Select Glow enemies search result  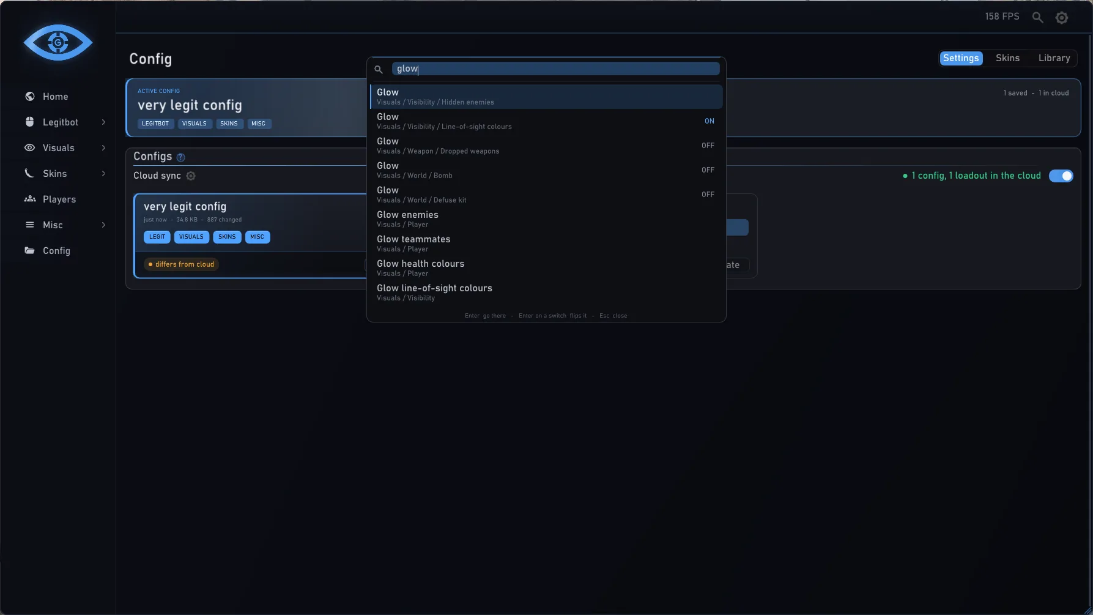[546, 219]
